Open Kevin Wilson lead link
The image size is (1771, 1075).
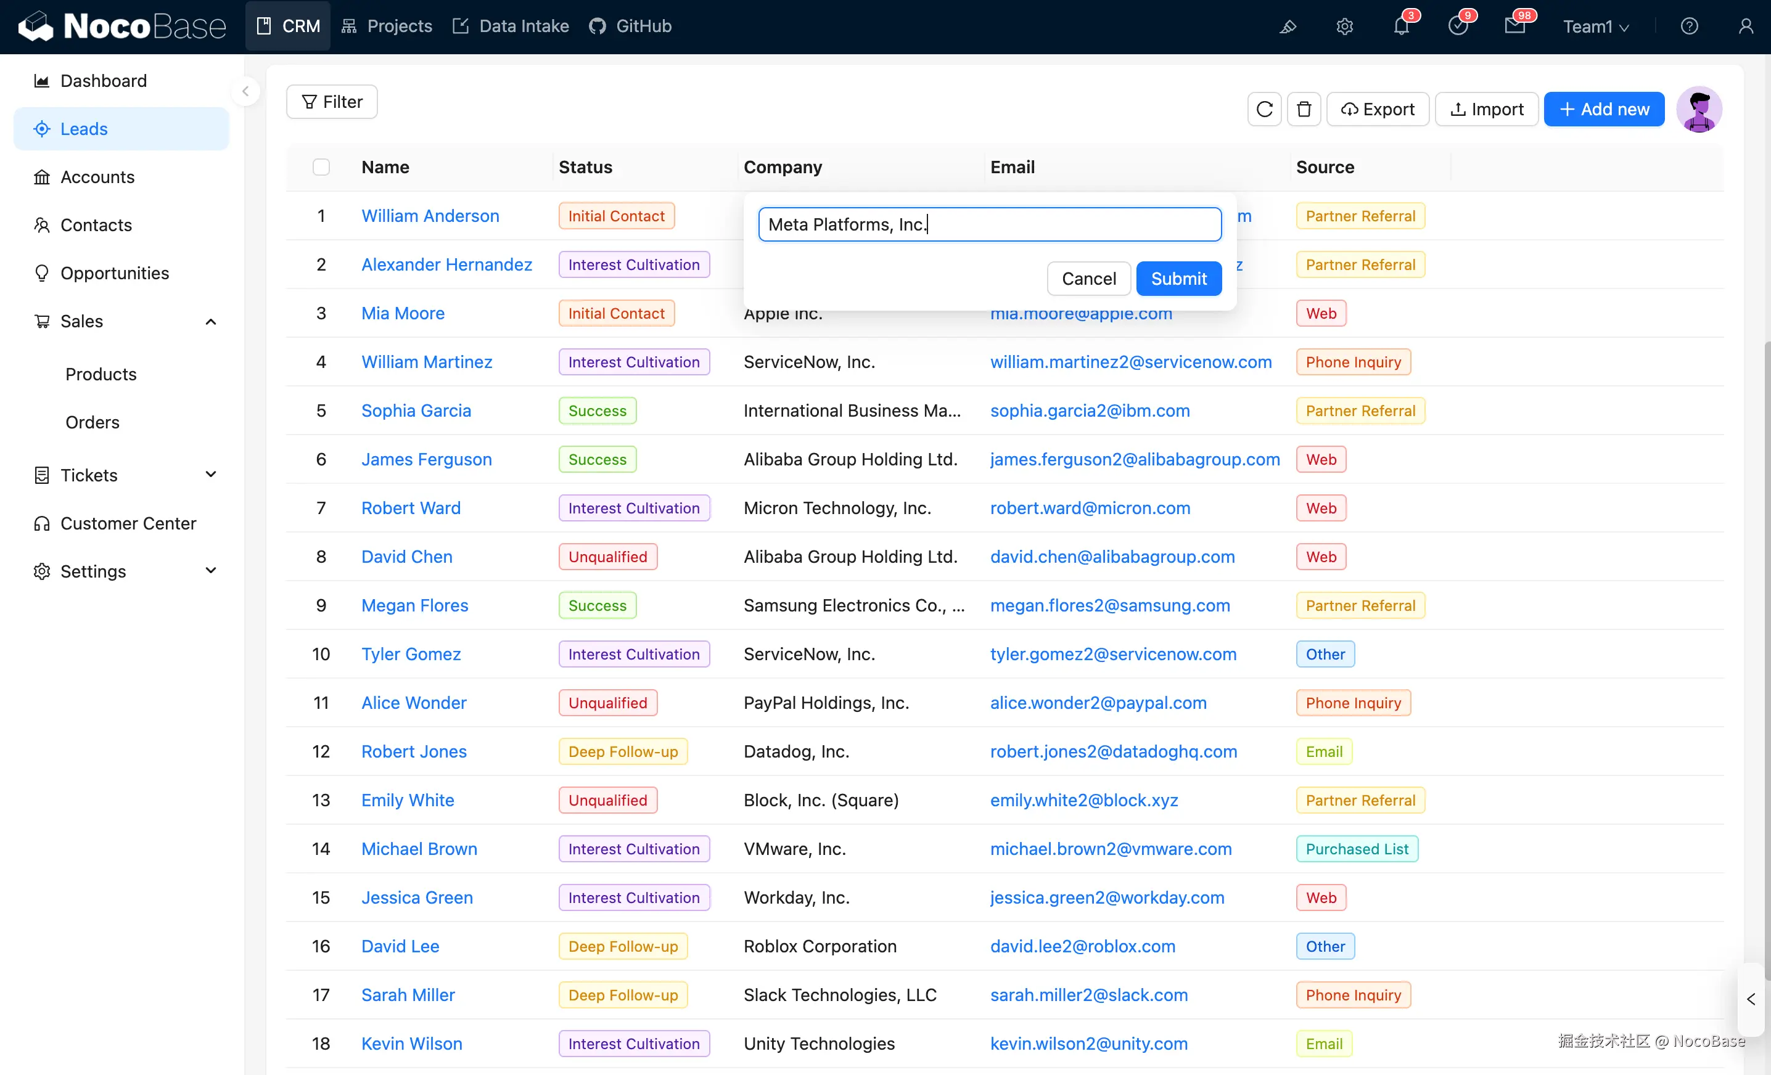coord(411,1044)
